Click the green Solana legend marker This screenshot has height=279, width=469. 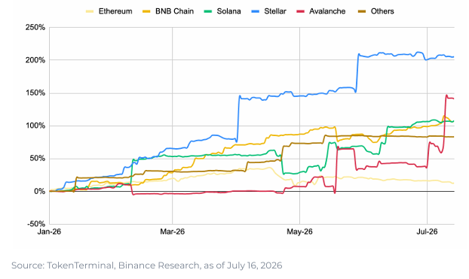tap(208, 11)
